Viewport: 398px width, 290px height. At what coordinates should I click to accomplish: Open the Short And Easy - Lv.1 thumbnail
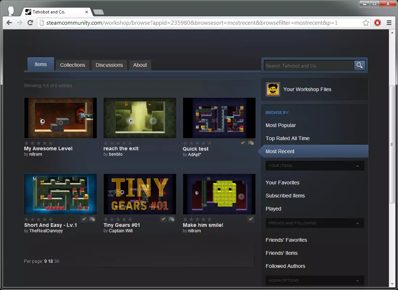click(61, 194)
